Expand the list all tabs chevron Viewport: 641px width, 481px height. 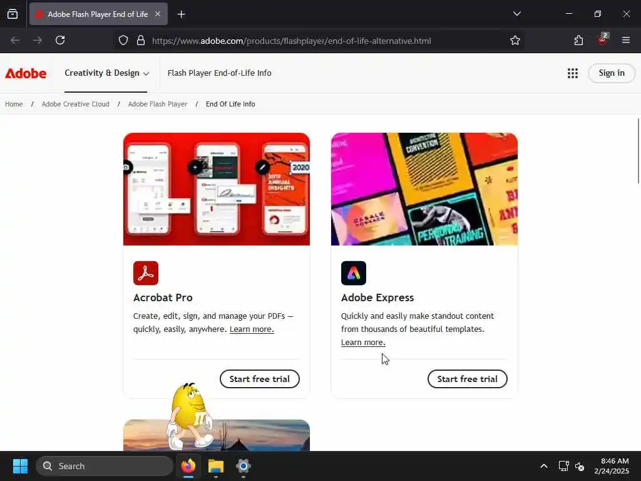tap(516, 14)
